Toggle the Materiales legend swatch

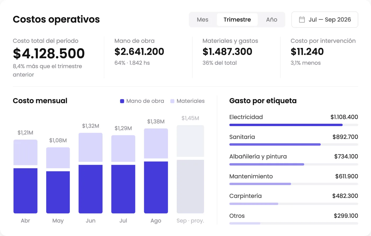[x=172, y=101]
